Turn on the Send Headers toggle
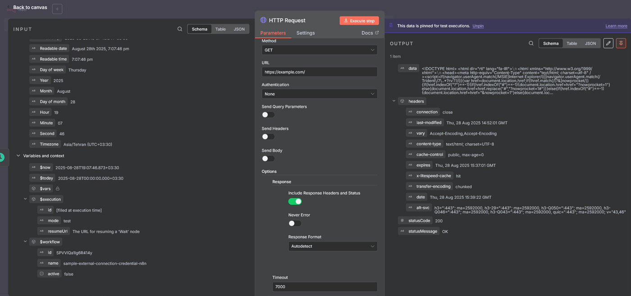Image resolution: width=631 pixels, height=296 pixels. pos(268,137)
